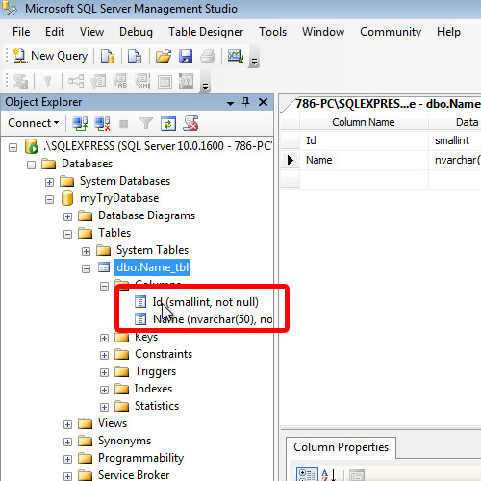The height and width of the screenshot is (481, 481).
Task: Open the Help menu
Action: click(448, 32)
